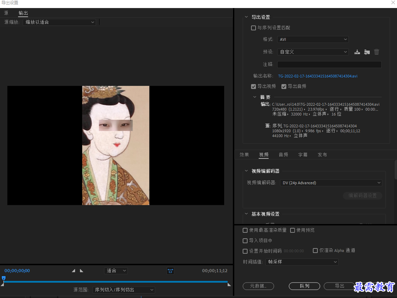Click the timeline out point marker
397x298 pixels.
click(x=229, y=285)
